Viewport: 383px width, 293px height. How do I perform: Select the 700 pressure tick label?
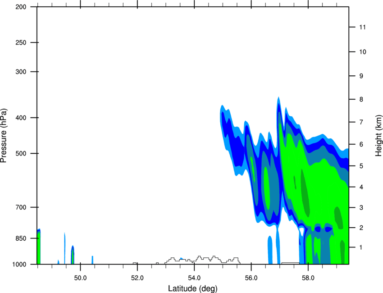click(x=21, y=207)
